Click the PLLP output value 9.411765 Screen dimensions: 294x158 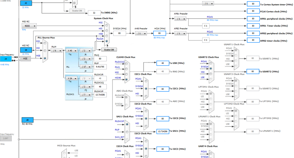pos(100,67)
